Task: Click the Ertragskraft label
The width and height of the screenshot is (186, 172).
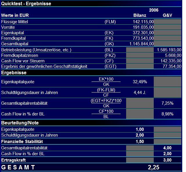Action: [13, 160]
